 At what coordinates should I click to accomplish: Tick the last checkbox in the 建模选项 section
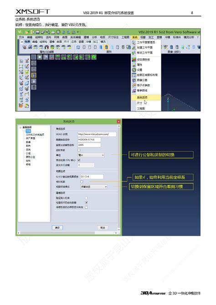pyautogui.click(x=86, y=207)
